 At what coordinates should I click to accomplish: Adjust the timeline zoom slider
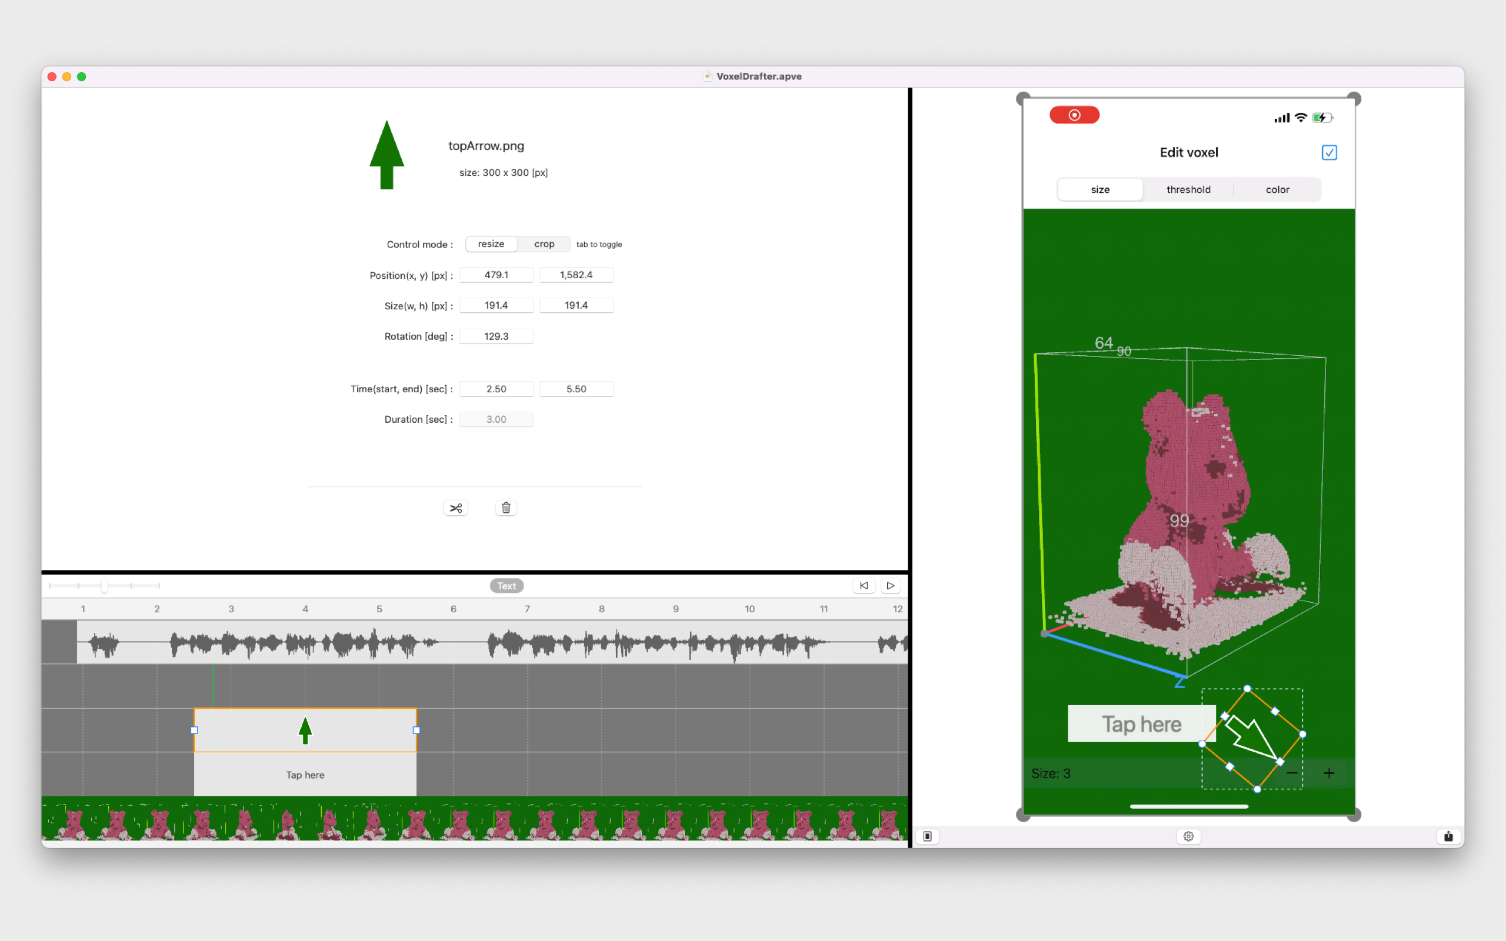105,586
